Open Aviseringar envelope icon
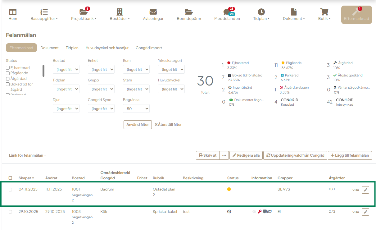376x230 pixels. coord(153,12)
